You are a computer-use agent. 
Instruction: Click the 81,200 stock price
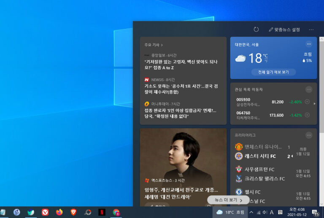pos(278,102)
